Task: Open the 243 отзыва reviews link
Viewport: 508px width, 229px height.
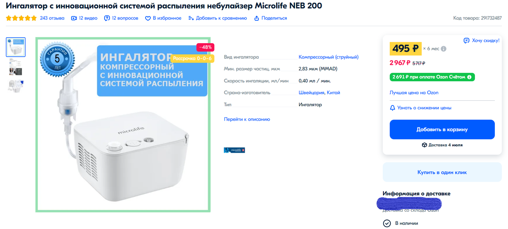Action: click(52, 18)
